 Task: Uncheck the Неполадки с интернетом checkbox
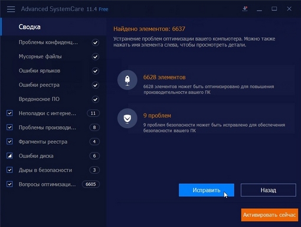[x=9, y=113]
